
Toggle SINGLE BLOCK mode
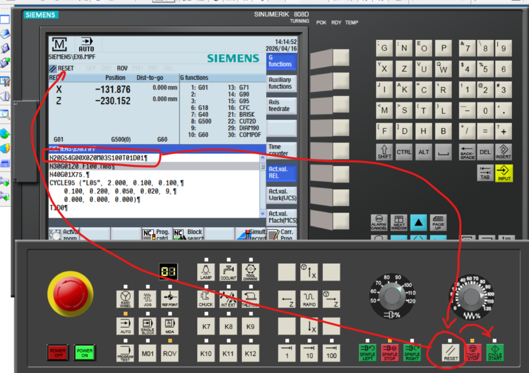[147, 326]
